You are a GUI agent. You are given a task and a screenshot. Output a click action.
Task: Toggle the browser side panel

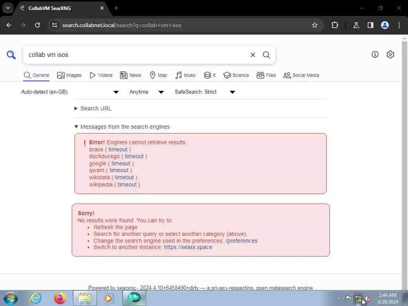pyautogui.click(x=371, y=25)
